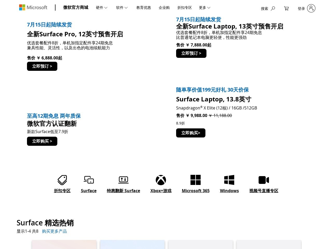
Task: Click 立即预订 for Surface Pro 12英寸
Action: pos(42,66)
